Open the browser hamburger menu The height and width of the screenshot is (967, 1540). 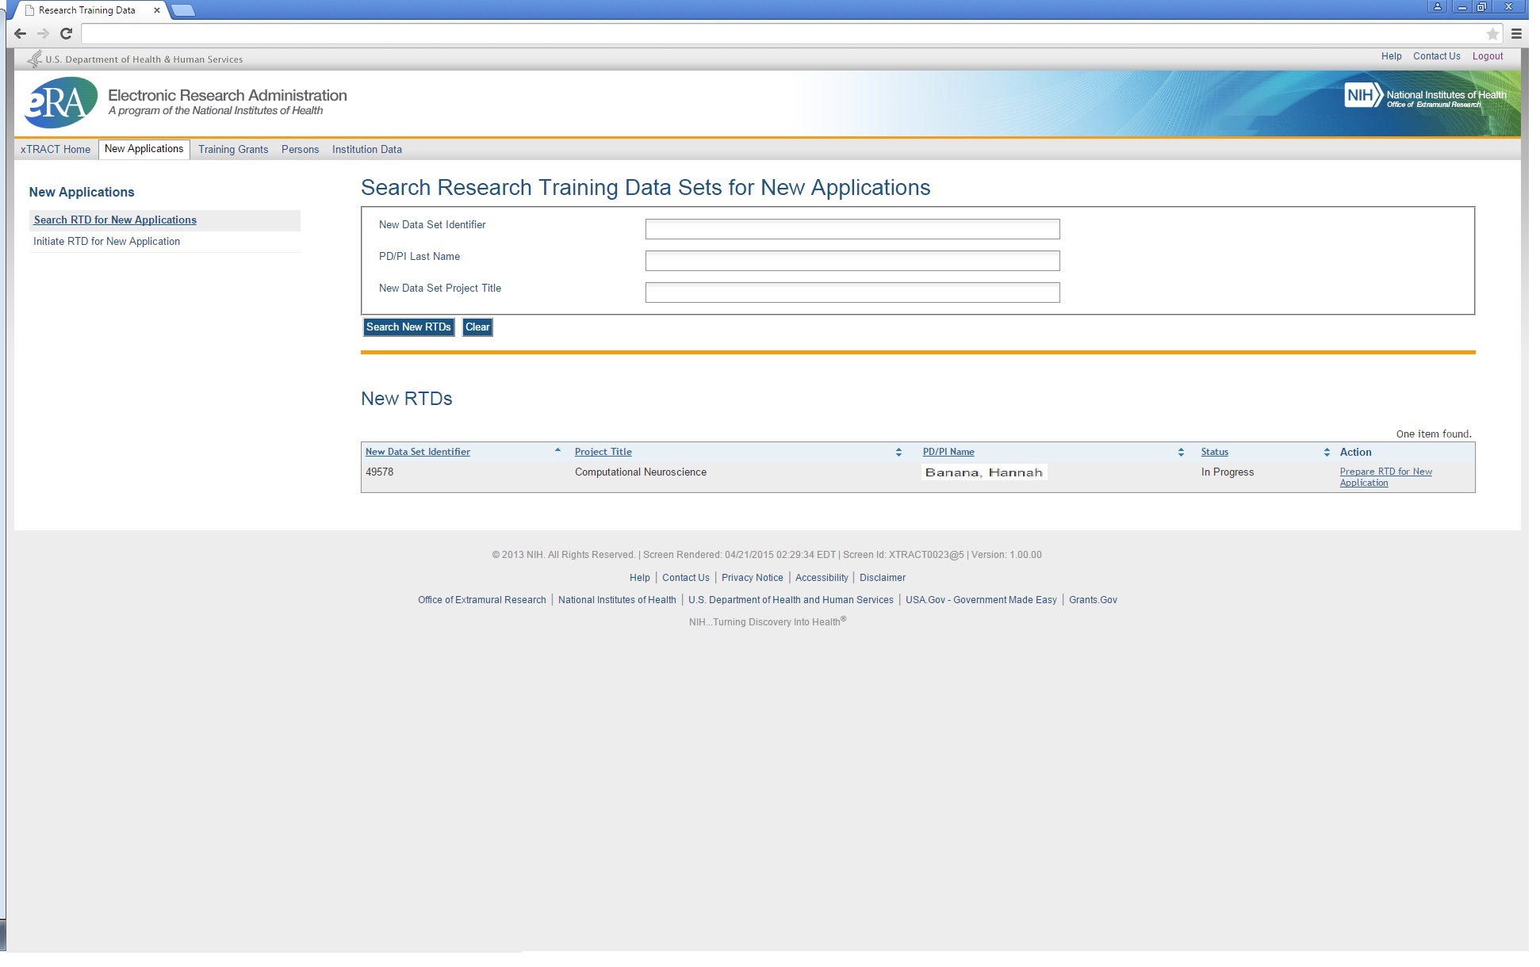[x=1516, y=34]
